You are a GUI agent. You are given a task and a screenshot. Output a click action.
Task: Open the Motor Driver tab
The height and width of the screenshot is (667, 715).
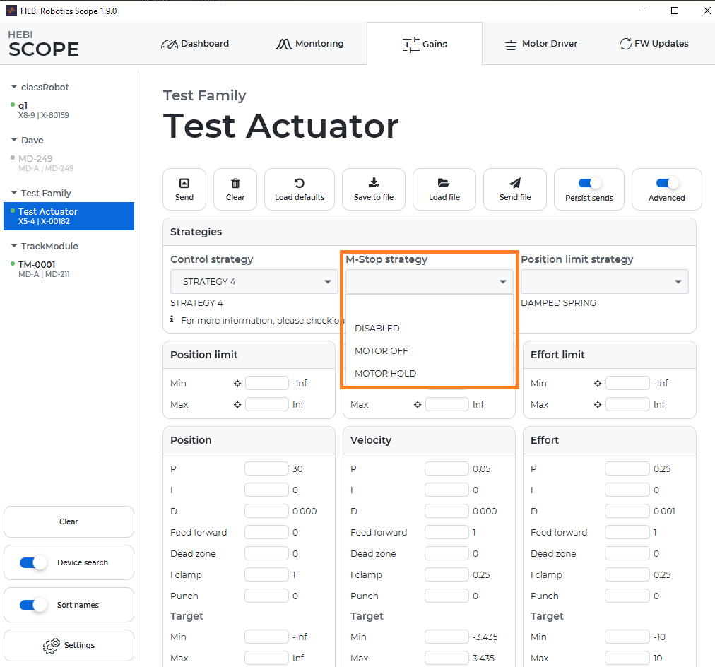click(x=540, y=44)
